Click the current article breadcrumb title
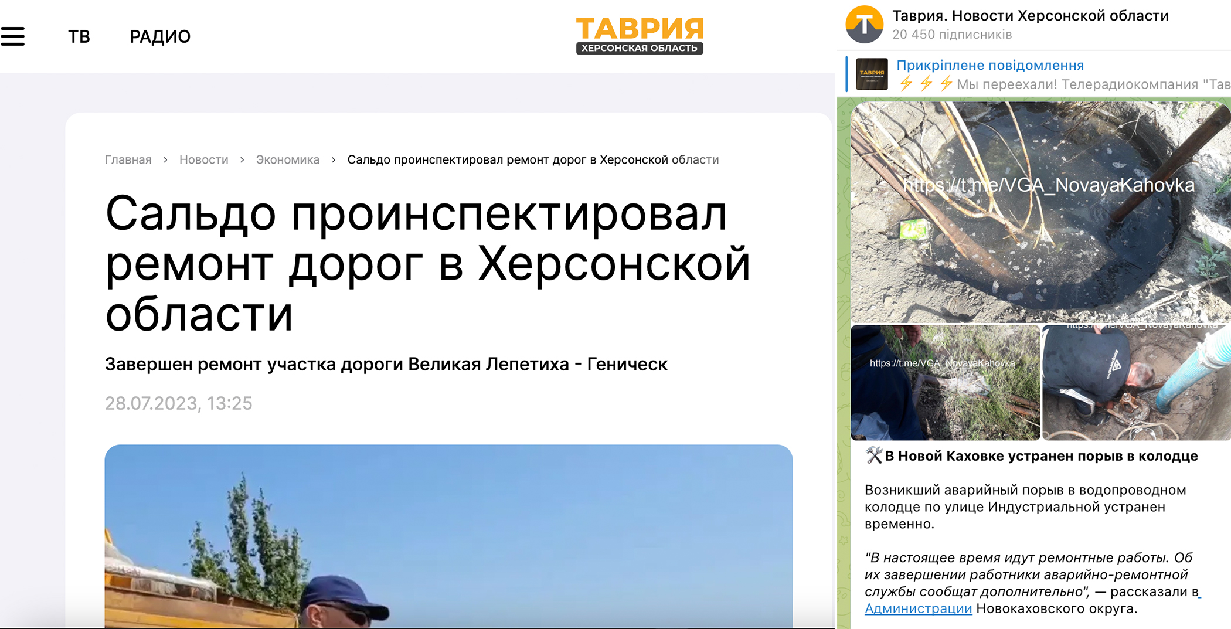Image resolution: width=1231 pixels, height=629 pixels. coord(532,159)
